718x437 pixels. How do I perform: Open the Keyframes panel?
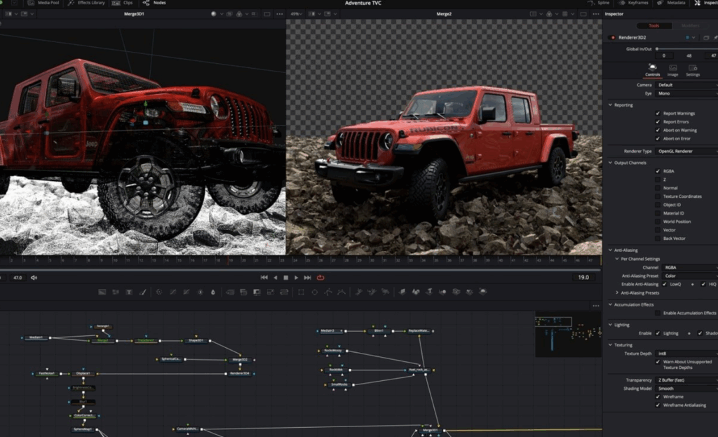pyautogui.click(x=634, y=3)
